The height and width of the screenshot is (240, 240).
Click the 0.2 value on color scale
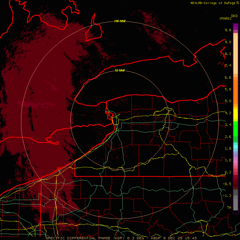[228, 172]
